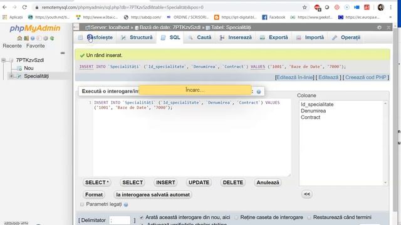This screenshot has height=225, width=401.
Task: Open Chrome profile avatar
Action: pos(381,7)
